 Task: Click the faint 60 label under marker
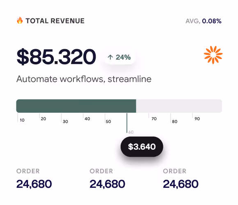(x=131, y=132)
